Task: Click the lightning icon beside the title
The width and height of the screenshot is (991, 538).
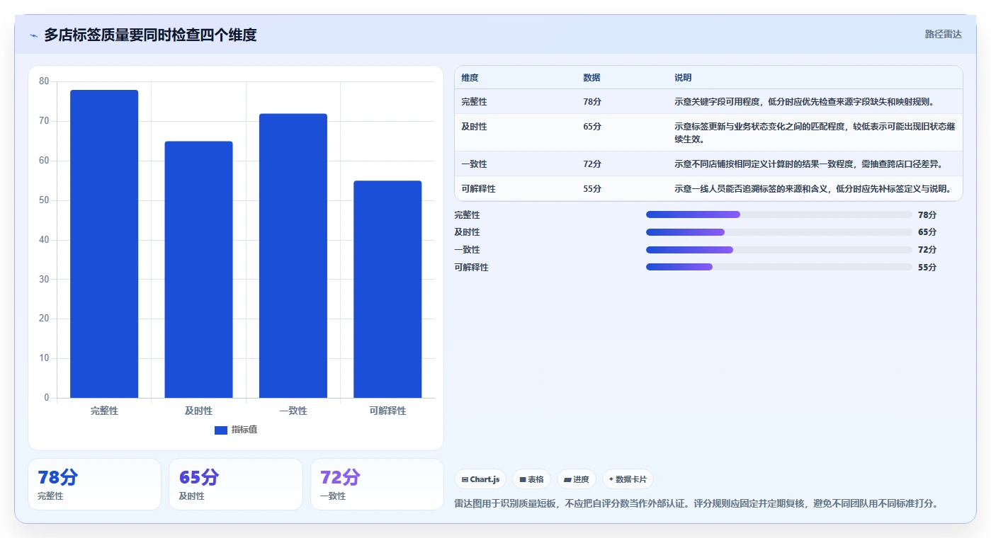Action: coord(33,35)
